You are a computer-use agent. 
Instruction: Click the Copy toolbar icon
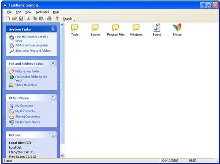pos(35,18)
